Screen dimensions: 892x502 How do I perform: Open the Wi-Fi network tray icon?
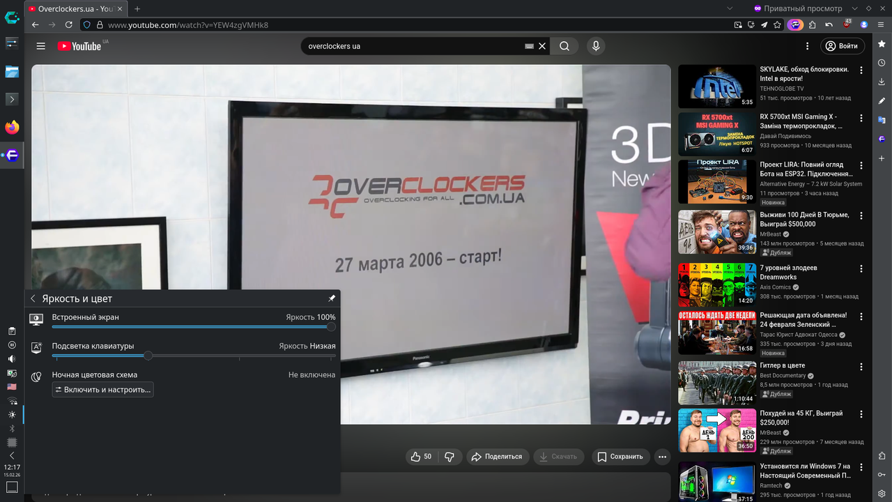(12, 401)
